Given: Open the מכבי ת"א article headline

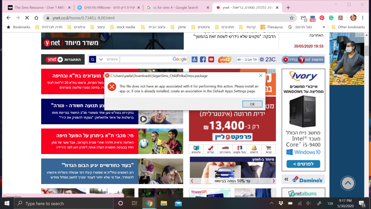Looking at the screenshot, I should pos(95,135).
